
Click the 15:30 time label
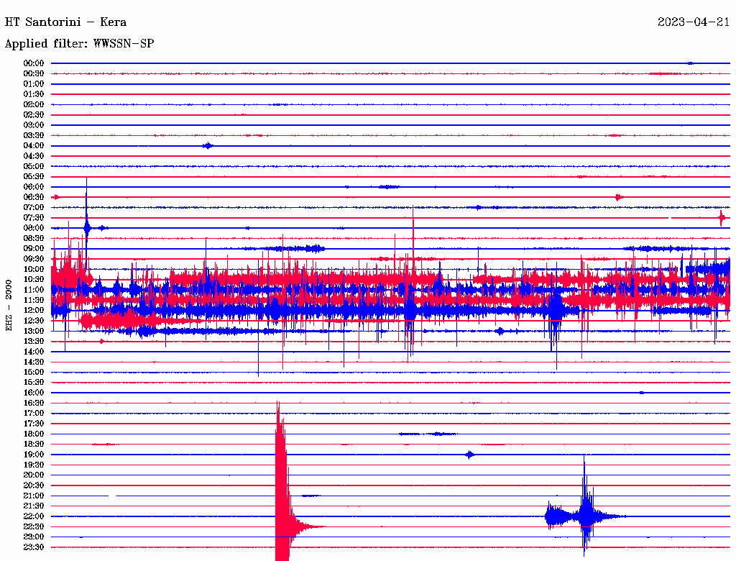(34, 383)
